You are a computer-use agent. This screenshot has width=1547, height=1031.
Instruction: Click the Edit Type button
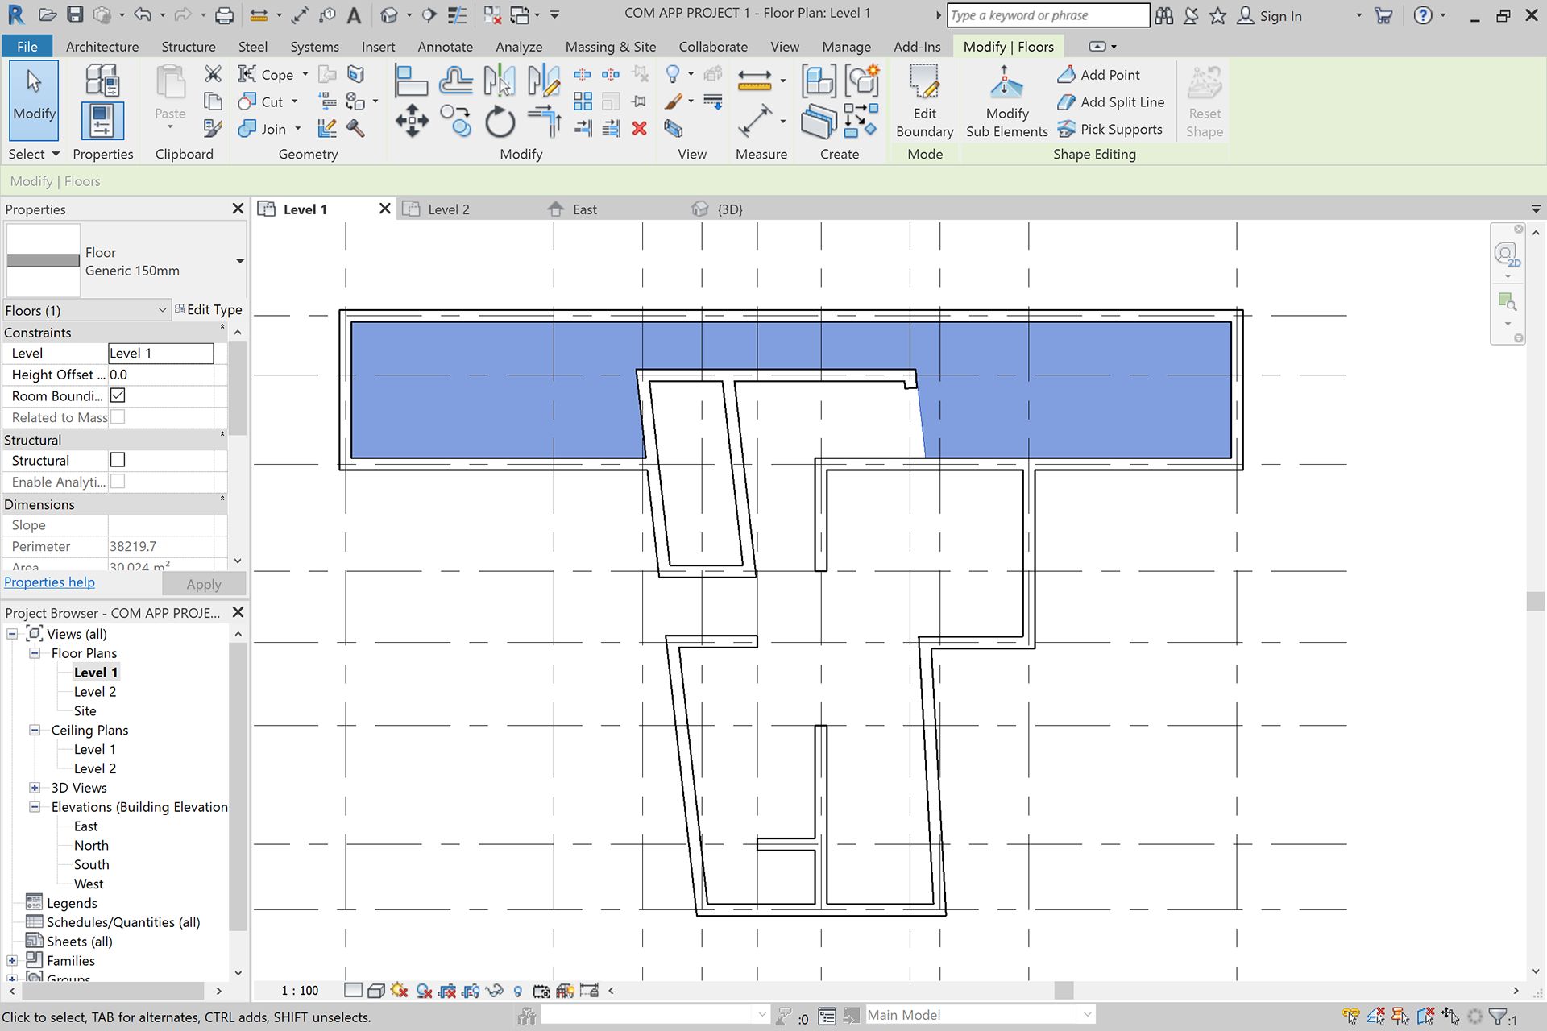209,309
